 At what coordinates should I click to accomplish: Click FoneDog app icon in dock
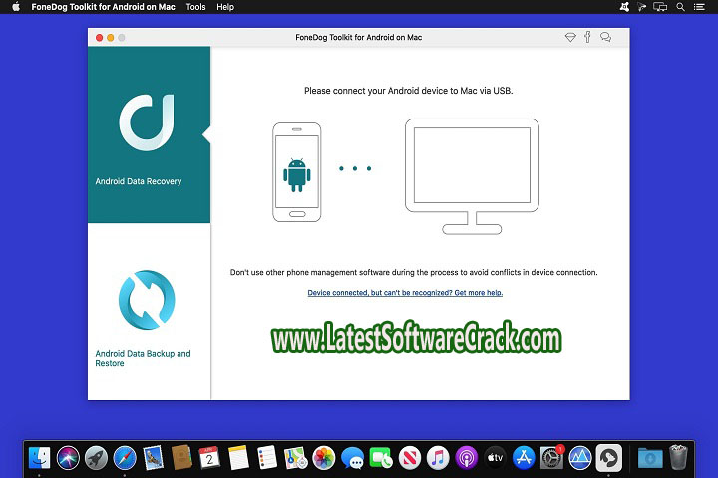tap(608, 457)
